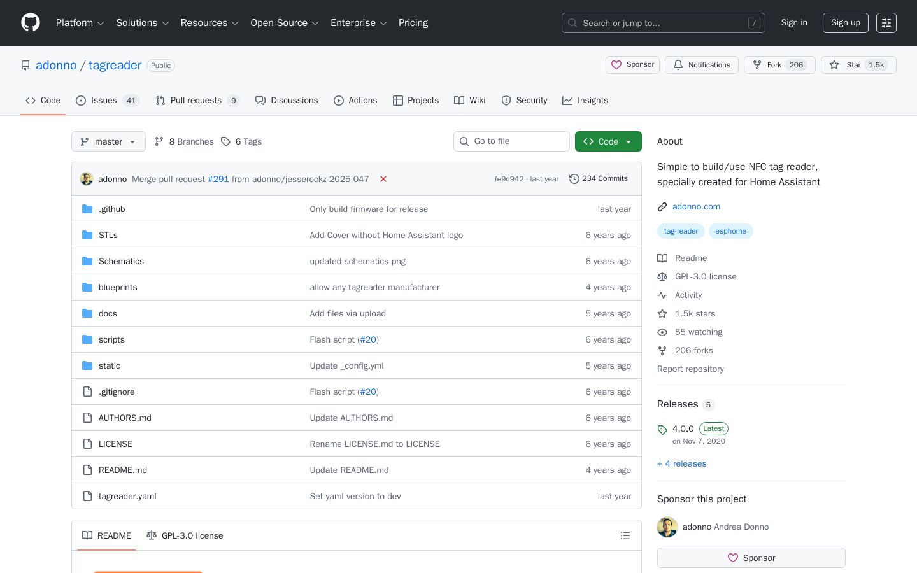The image size is (917, 573).
Task: Click the tagreader.yaml file icon
Action: point(87,496)
